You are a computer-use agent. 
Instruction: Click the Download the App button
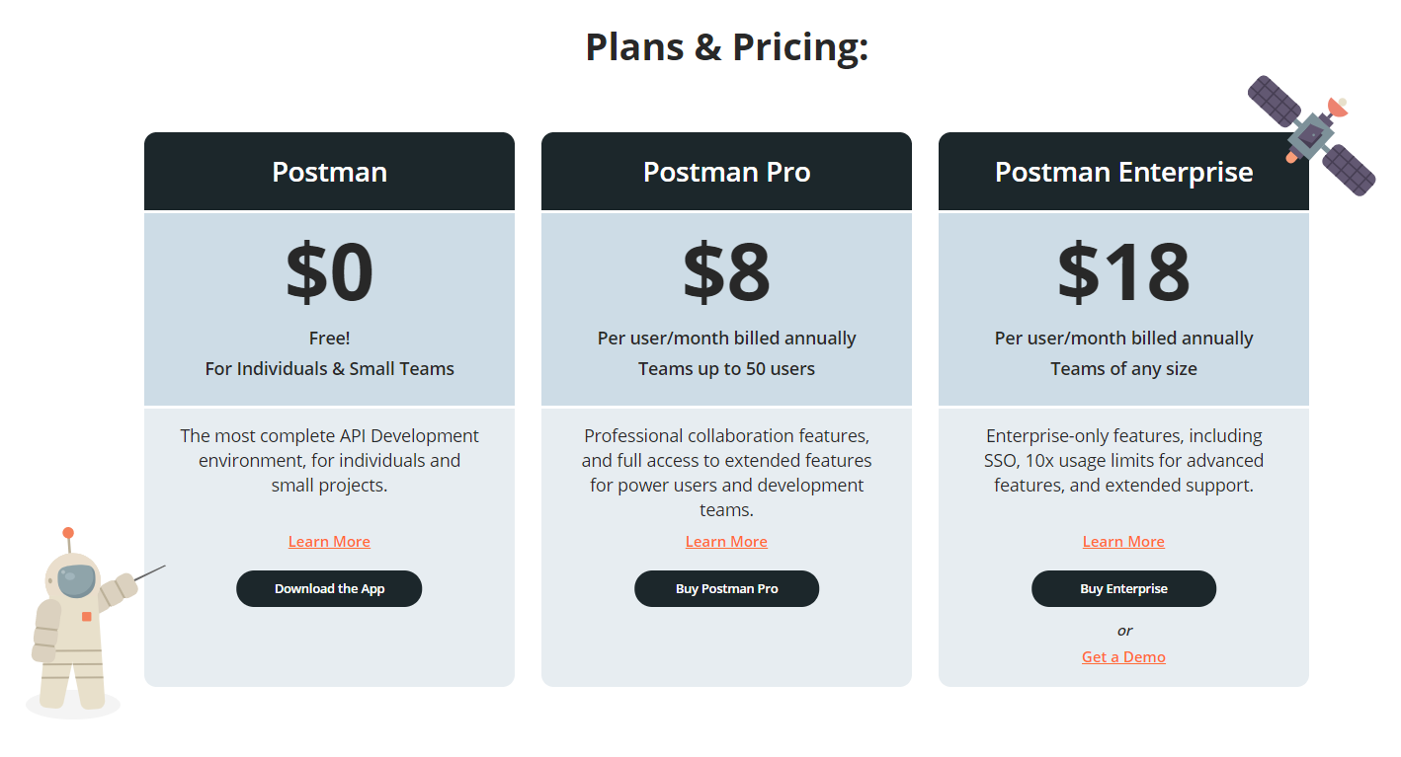coord(329,588)
